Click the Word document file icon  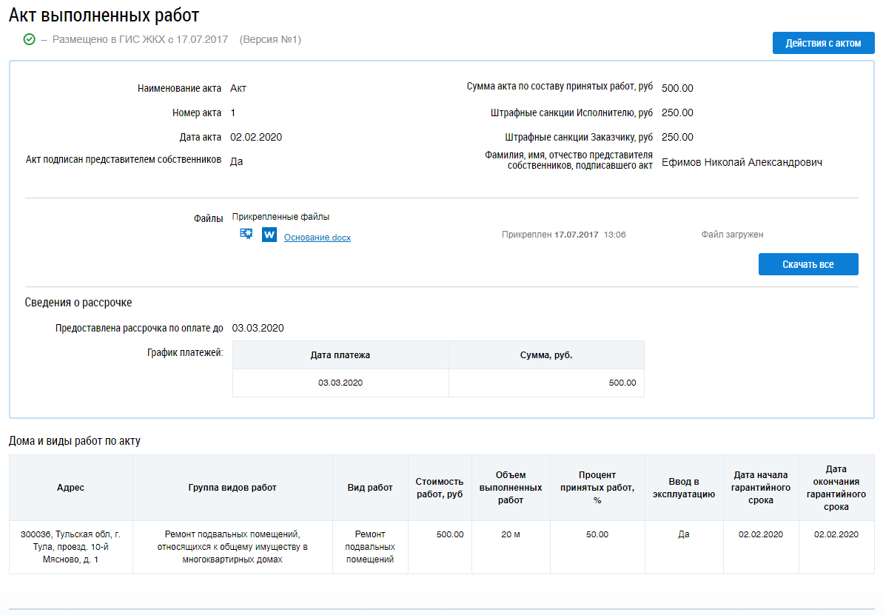click(269, 235)
